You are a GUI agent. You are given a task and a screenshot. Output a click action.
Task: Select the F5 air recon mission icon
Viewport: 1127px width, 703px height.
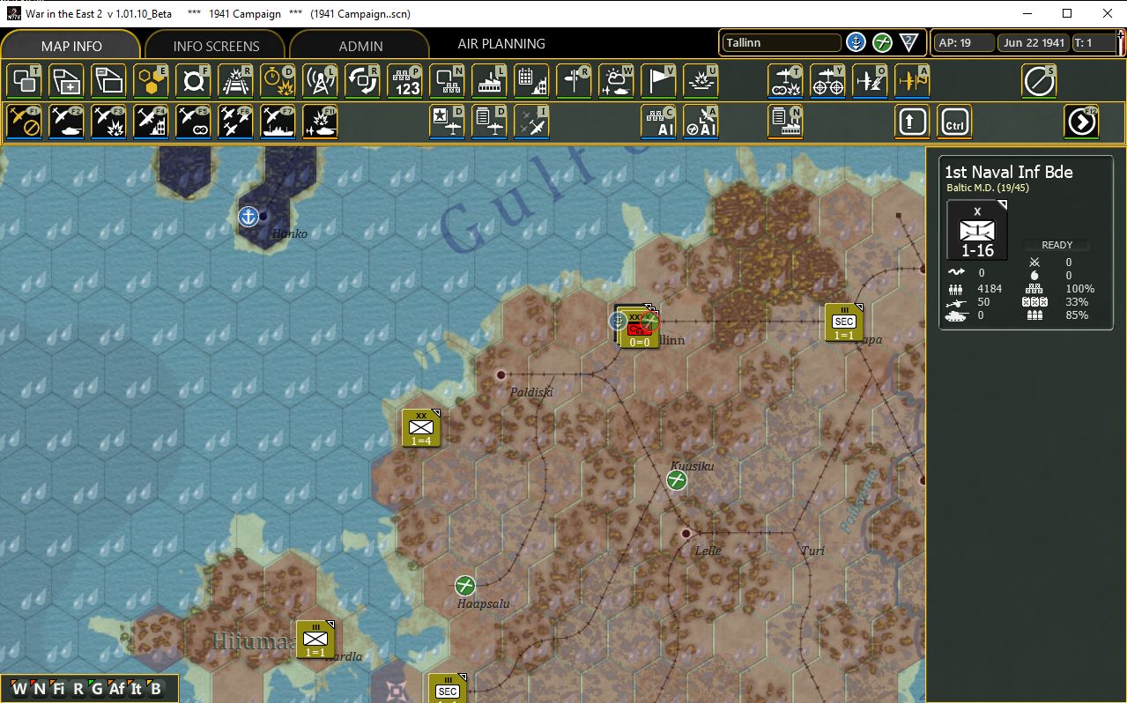pyautogui.click(x=193, y=122)
